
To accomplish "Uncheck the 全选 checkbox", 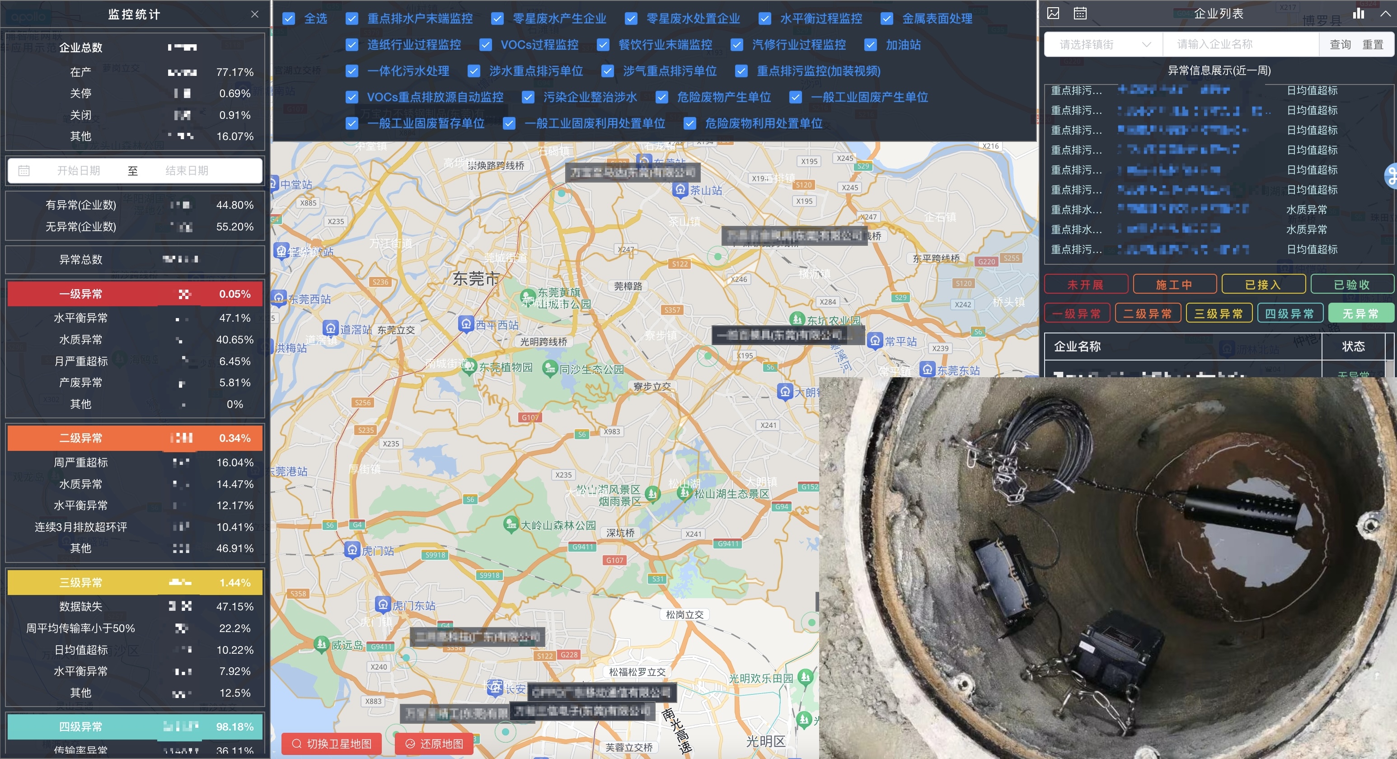I will pyautogui.click(x=289, y=19).
